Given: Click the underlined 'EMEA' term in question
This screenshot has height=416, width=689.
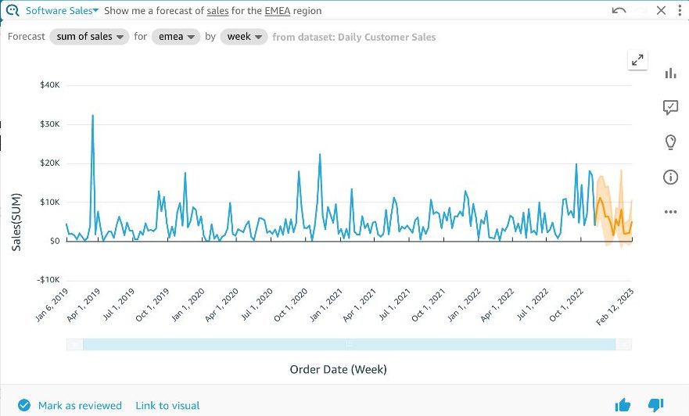Looking at the screenshot, I should pos(277,11).
